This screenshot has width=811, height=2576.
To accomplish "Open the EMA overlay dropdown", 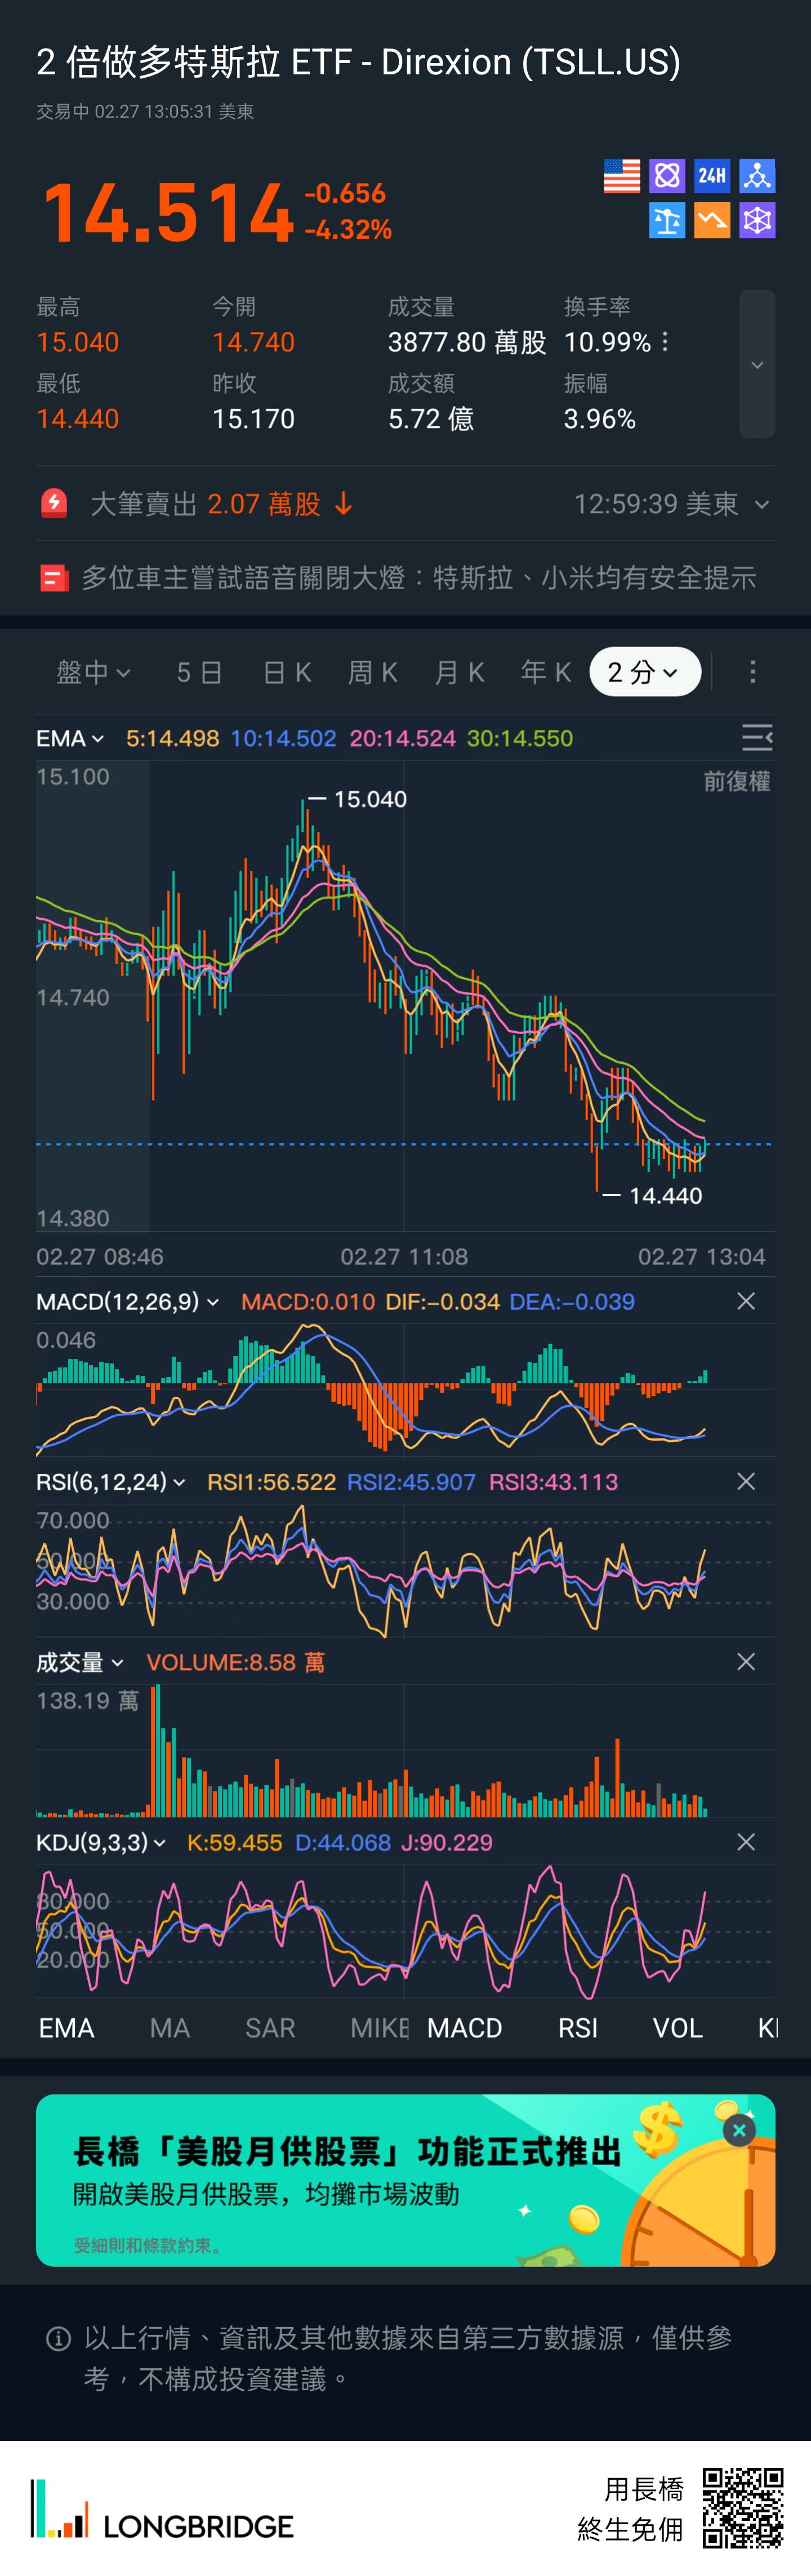I will tap(70, 739).
